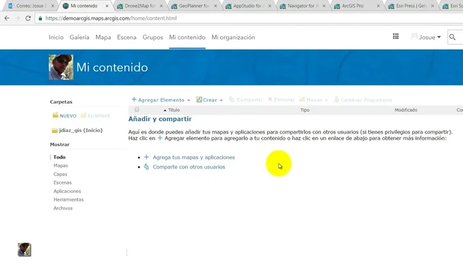Close the Correo browser tab
Image resolution: width=463 pixels, height=267 pixels.
[x=52, y=6]
